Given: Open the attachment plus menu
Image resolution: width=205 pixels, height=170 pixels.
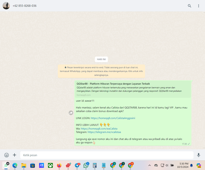Looking at the screenshot, I should pos(14,155).
